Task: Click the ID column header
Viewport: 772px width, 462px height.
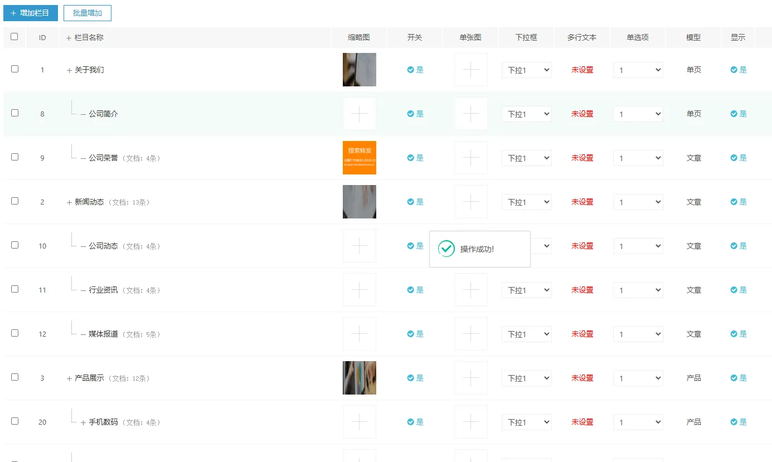Action: (x=42, y=38)
